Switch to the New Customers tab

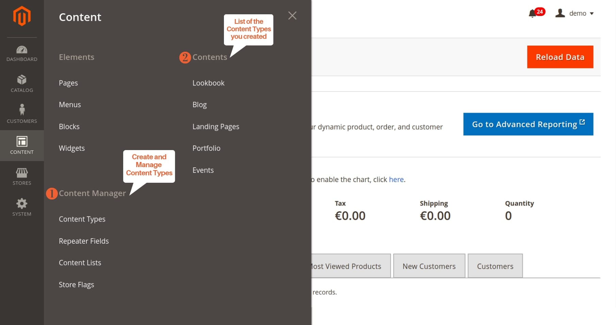pos(429,266)
